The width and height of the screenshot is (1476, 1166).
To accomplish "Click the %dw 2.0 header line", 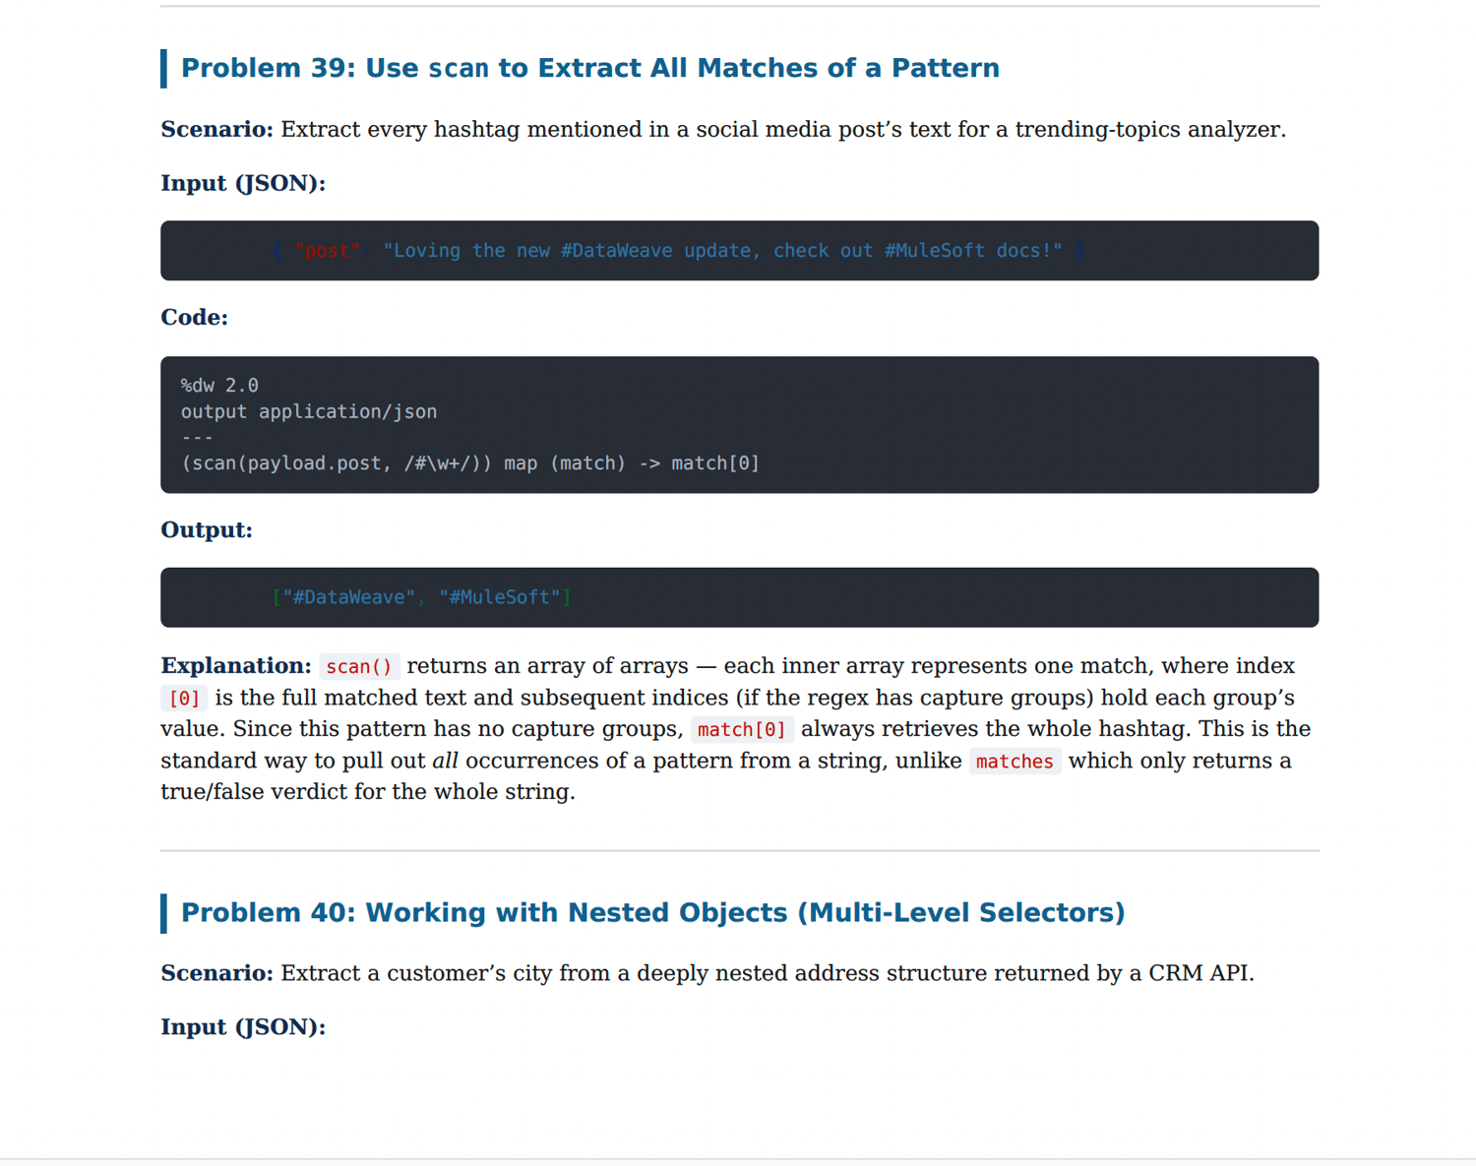I will pos(219,386).
